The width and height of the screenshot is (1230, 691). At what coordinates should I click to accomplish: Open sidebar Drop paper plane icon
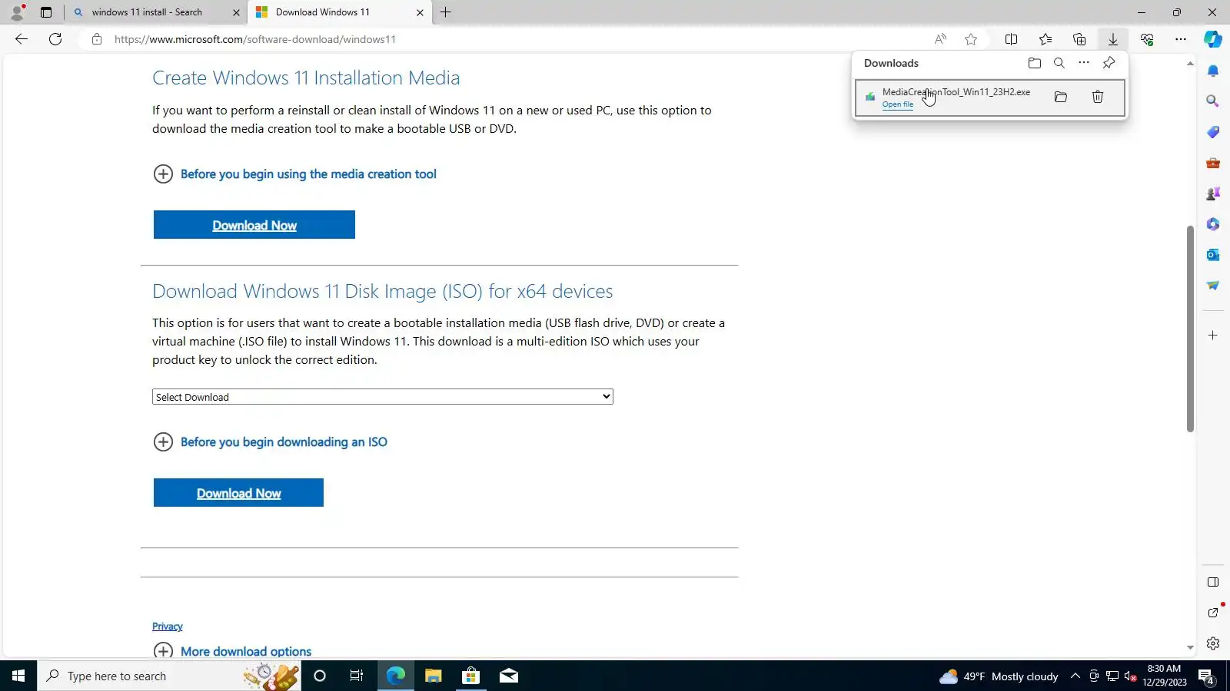click(x=1213, y=286)
